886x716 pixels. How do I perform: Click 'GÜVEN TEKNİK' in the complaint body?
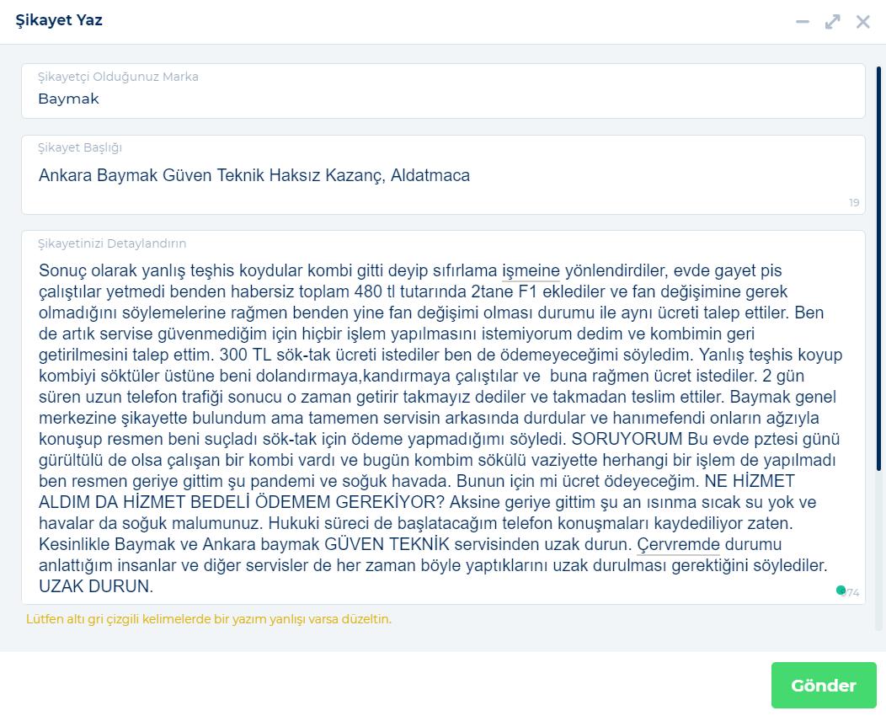click(x=387, y=545)
